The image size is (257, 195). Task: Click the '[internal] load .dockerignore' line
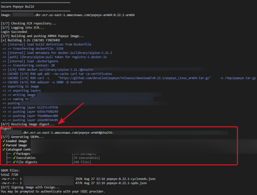coord(30,61)
